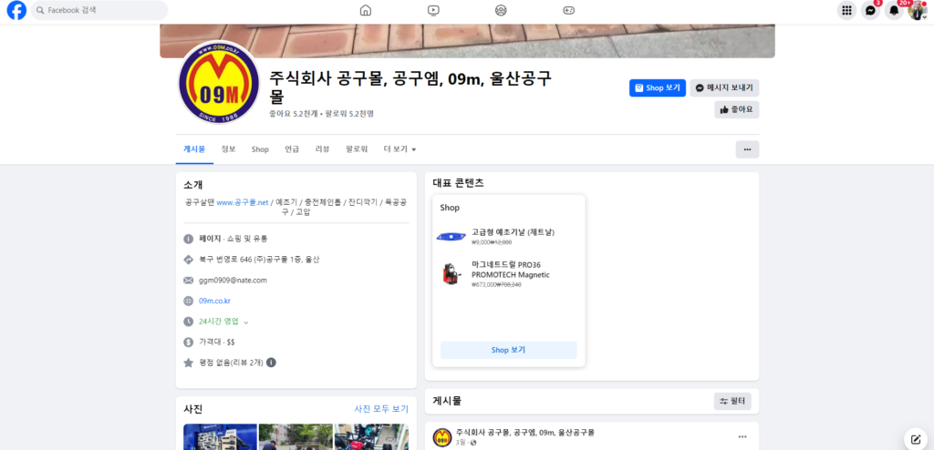The height and width of the screenshot is (450, 934).
Task: Click the blue Shop 보기 header button
Action: pos(658,88)
